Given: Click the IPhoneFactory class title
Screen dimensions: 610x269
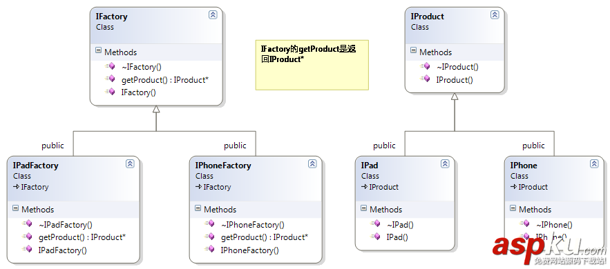Looking at the screenshot, I should [223, 166].
